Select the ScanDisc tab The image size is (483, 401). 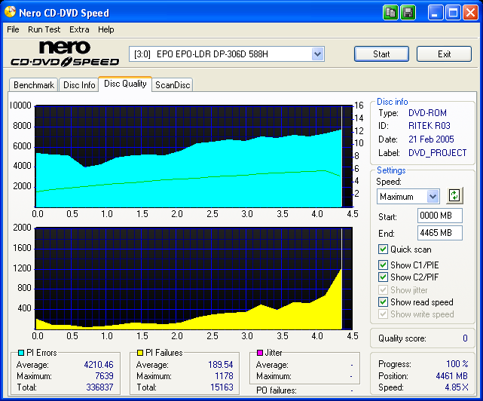tap(173, 85)
